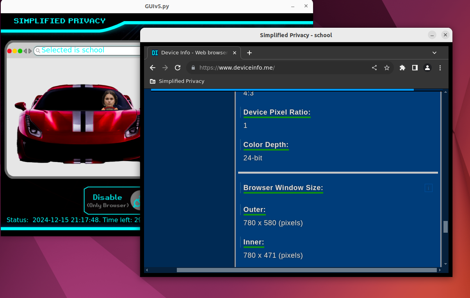Click the green dot in GUIv5 mock browser
The width and height of the screenshot is (470, 298).
point(20,51)
